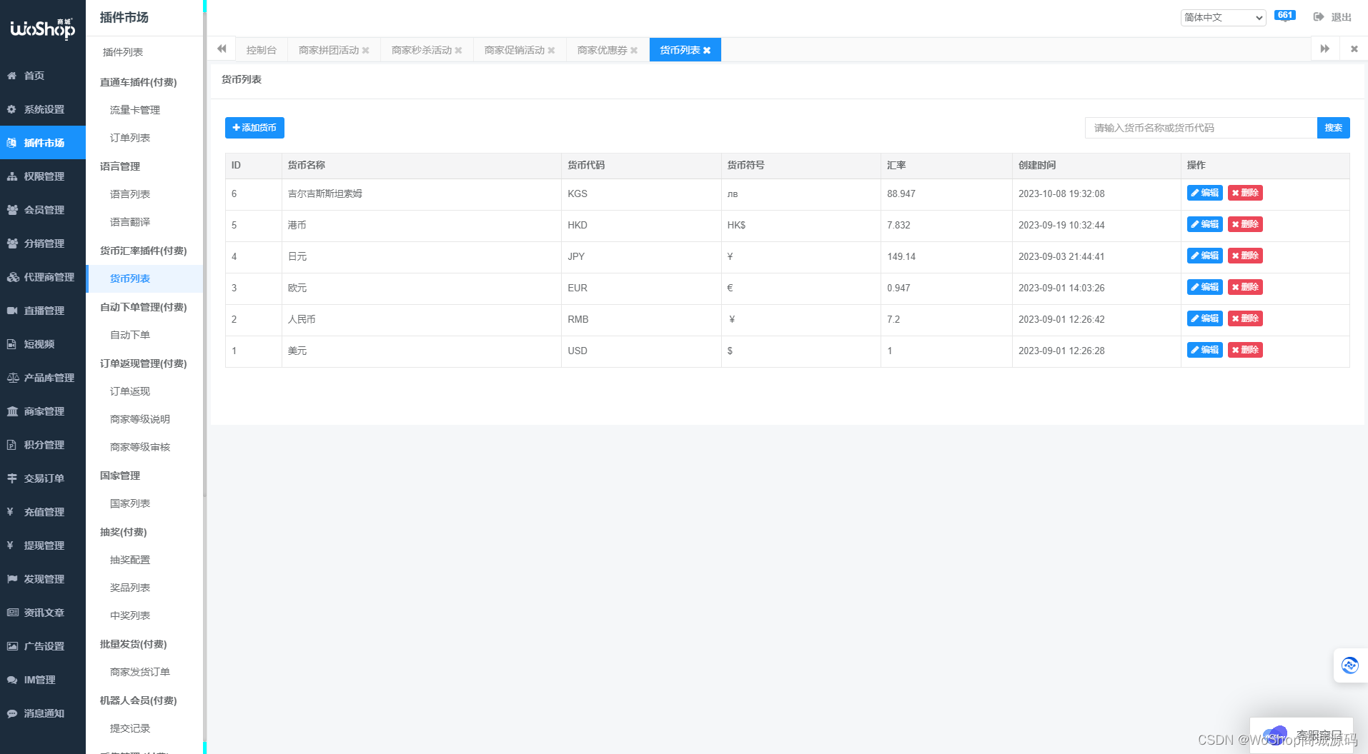Open 订单返现 submenu item

(x=130, y=391)
